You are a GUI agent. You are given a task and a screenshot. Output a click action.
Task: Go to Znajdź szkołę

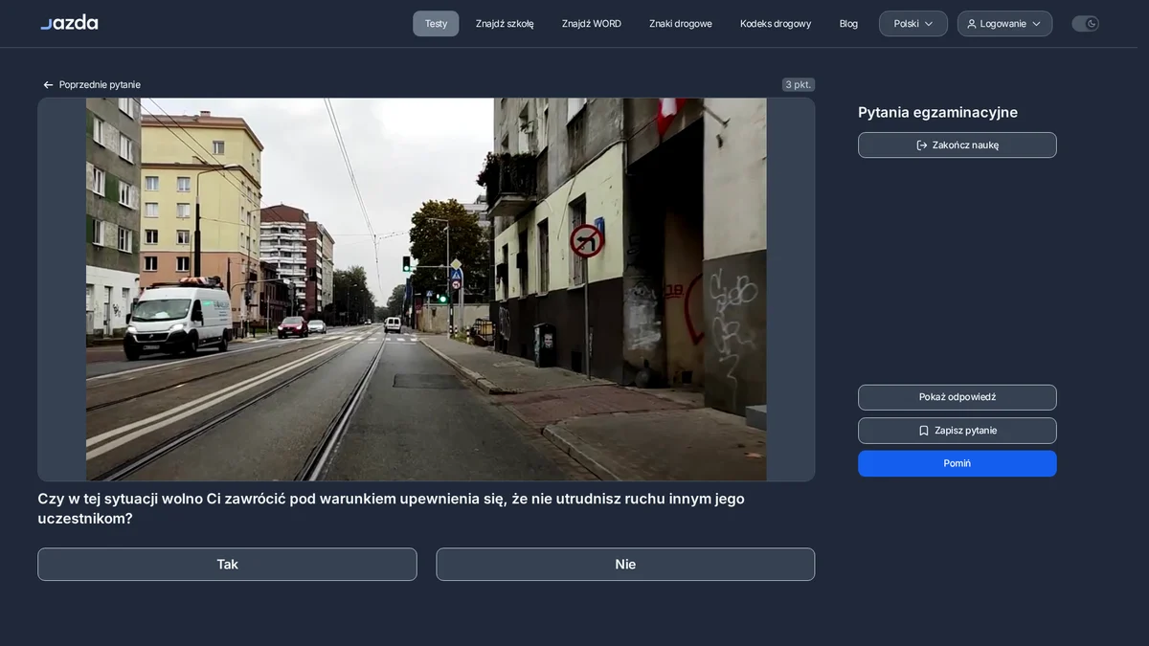coord(505,24)
